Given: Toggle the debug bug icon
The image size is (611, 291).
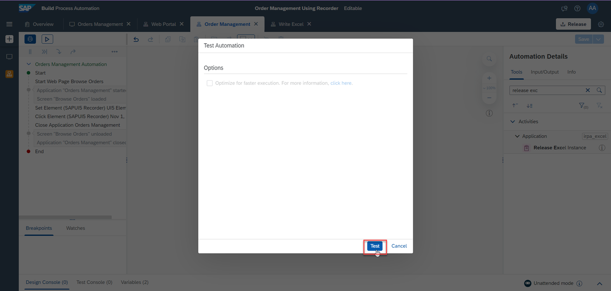Looking at the screenshot, I should point(30,39).
